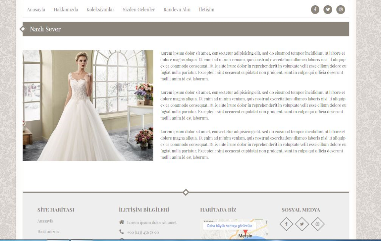The height and width of the screenshot is (241, 381).
Task: Click the house icon beside the footer address
Action: tap(122, 222)
